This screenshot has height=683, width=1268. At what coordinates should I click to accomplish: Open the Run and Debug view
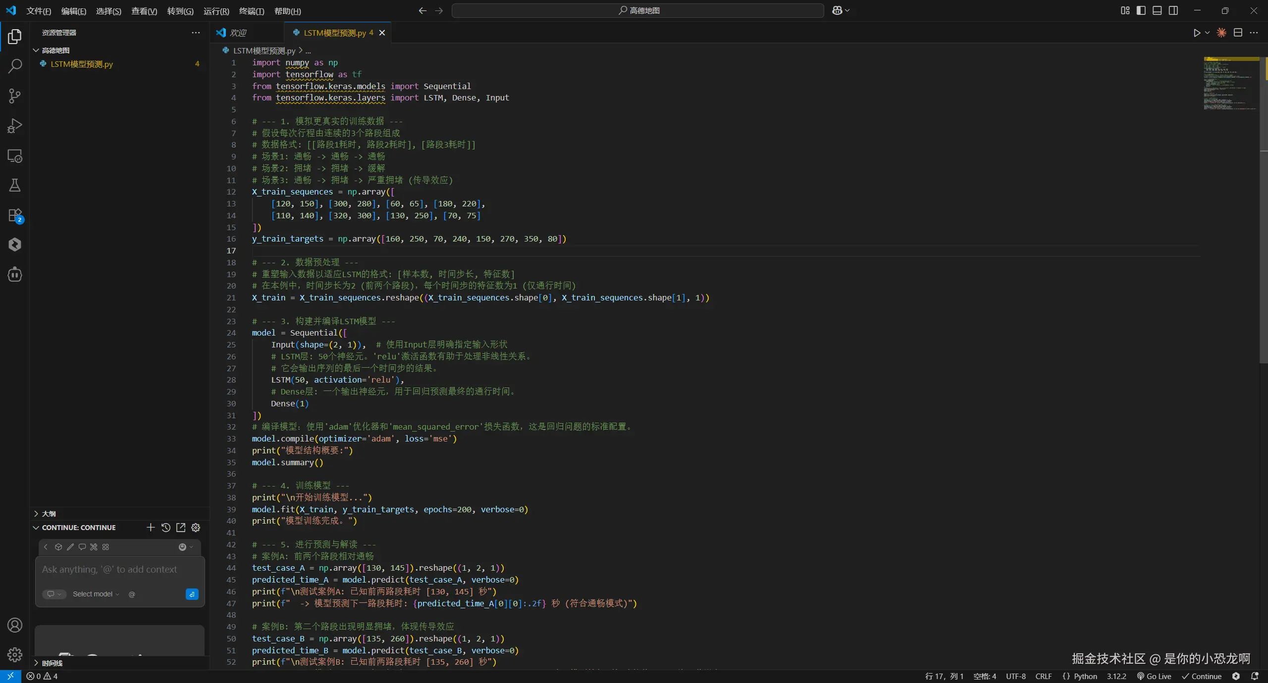pyautogui.click(x=15, y=126)
